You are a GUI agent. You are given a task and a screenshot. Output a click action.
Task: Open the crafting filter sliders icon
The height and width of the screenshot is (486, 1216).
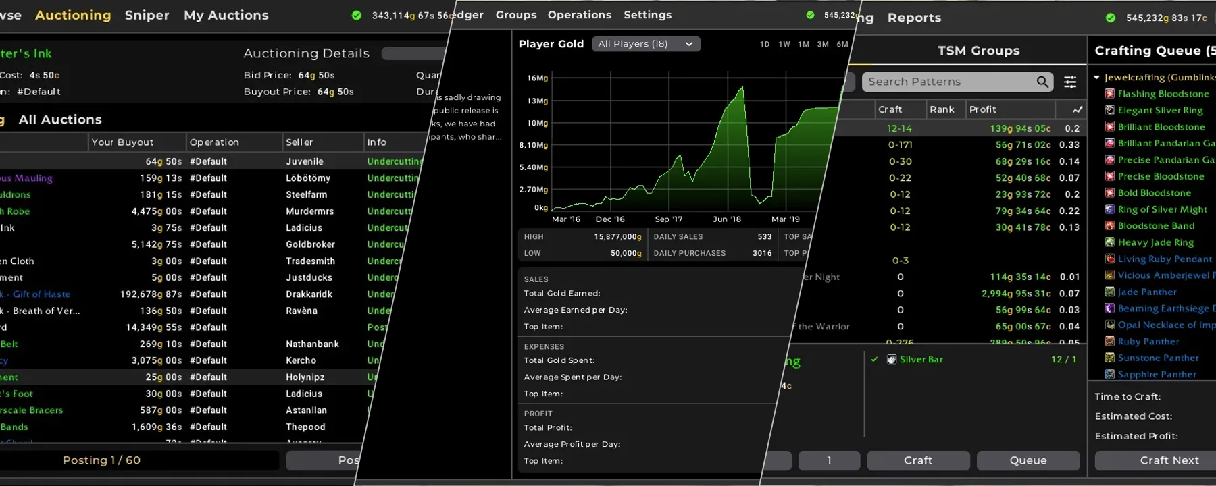pyautogui.click(x=1070, y=82)
